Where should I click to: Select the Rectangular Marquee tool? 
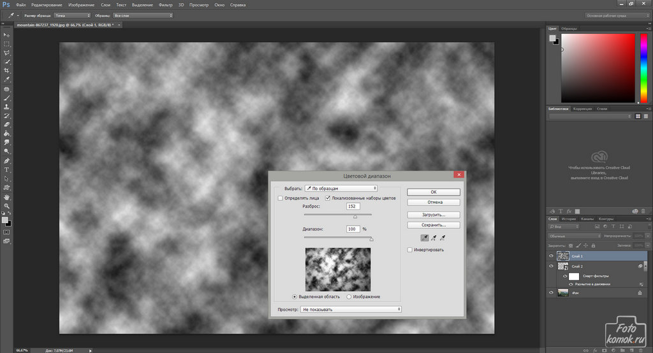pyautogui.click(x=6, y=44)
